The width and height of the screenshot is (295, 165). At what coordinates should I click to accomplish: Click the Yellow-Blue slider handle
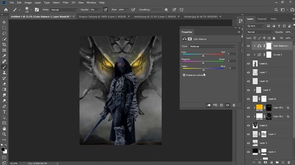pos(204,70)
